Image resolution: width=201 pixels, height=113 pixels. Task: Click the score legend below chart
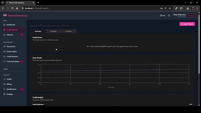pyautogui.click(x=111, y=87)
